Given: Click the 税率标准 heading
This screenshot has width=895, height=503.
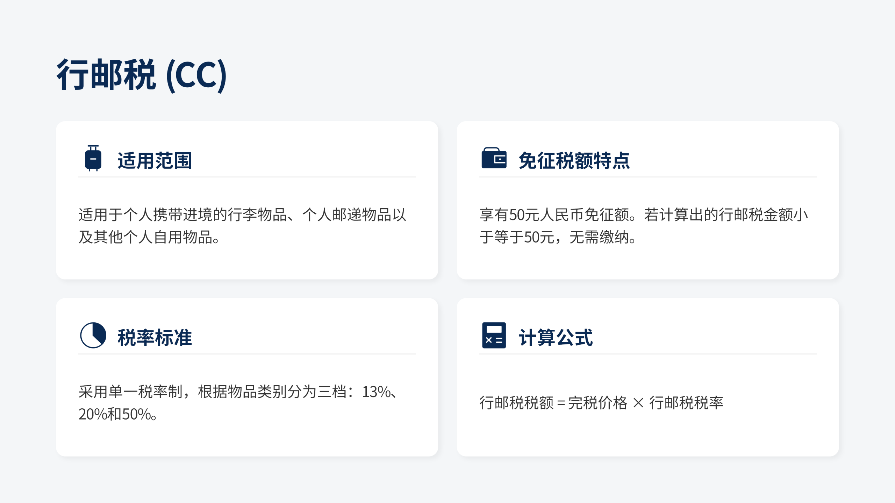Looking at the screenshot, I should (x=155, y=338).
